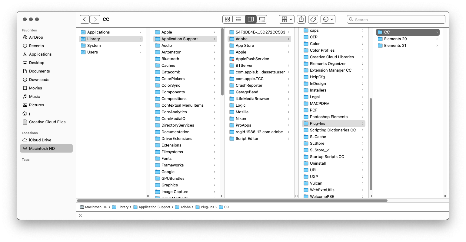Screen dimensions: 466x242
Task: Open Documents in the sidebar
Action: pyautogui.click(x=46, y=71)
